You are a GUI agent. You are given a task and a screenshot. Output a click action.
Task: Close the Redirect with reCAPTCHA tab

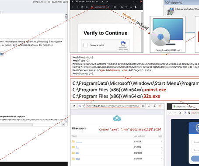coord(103,1)
